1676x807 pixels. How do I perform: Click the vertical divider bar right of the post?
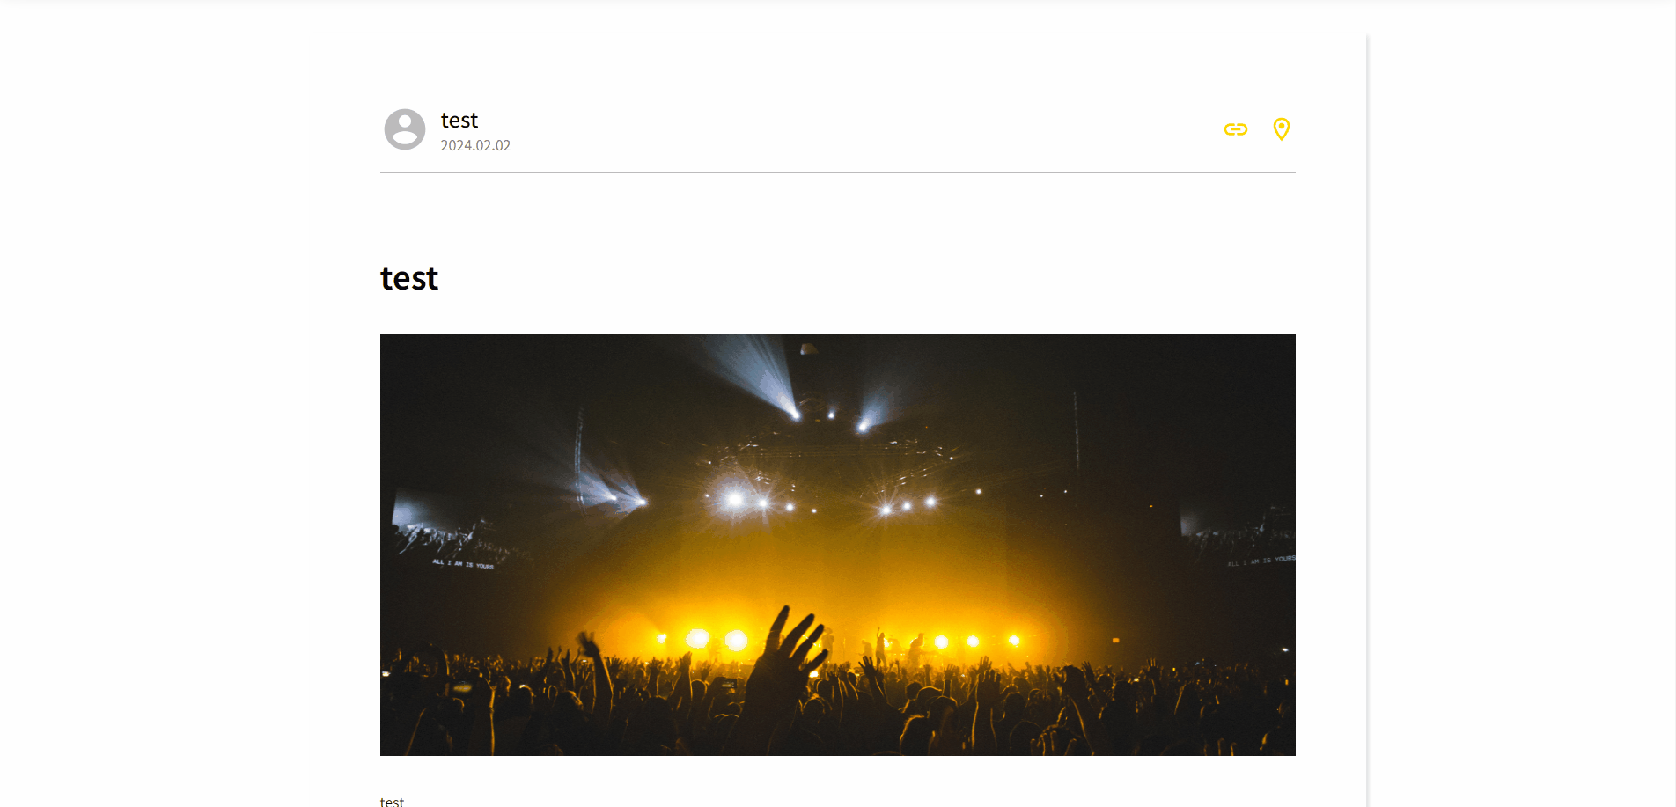tap(1367, 421)
